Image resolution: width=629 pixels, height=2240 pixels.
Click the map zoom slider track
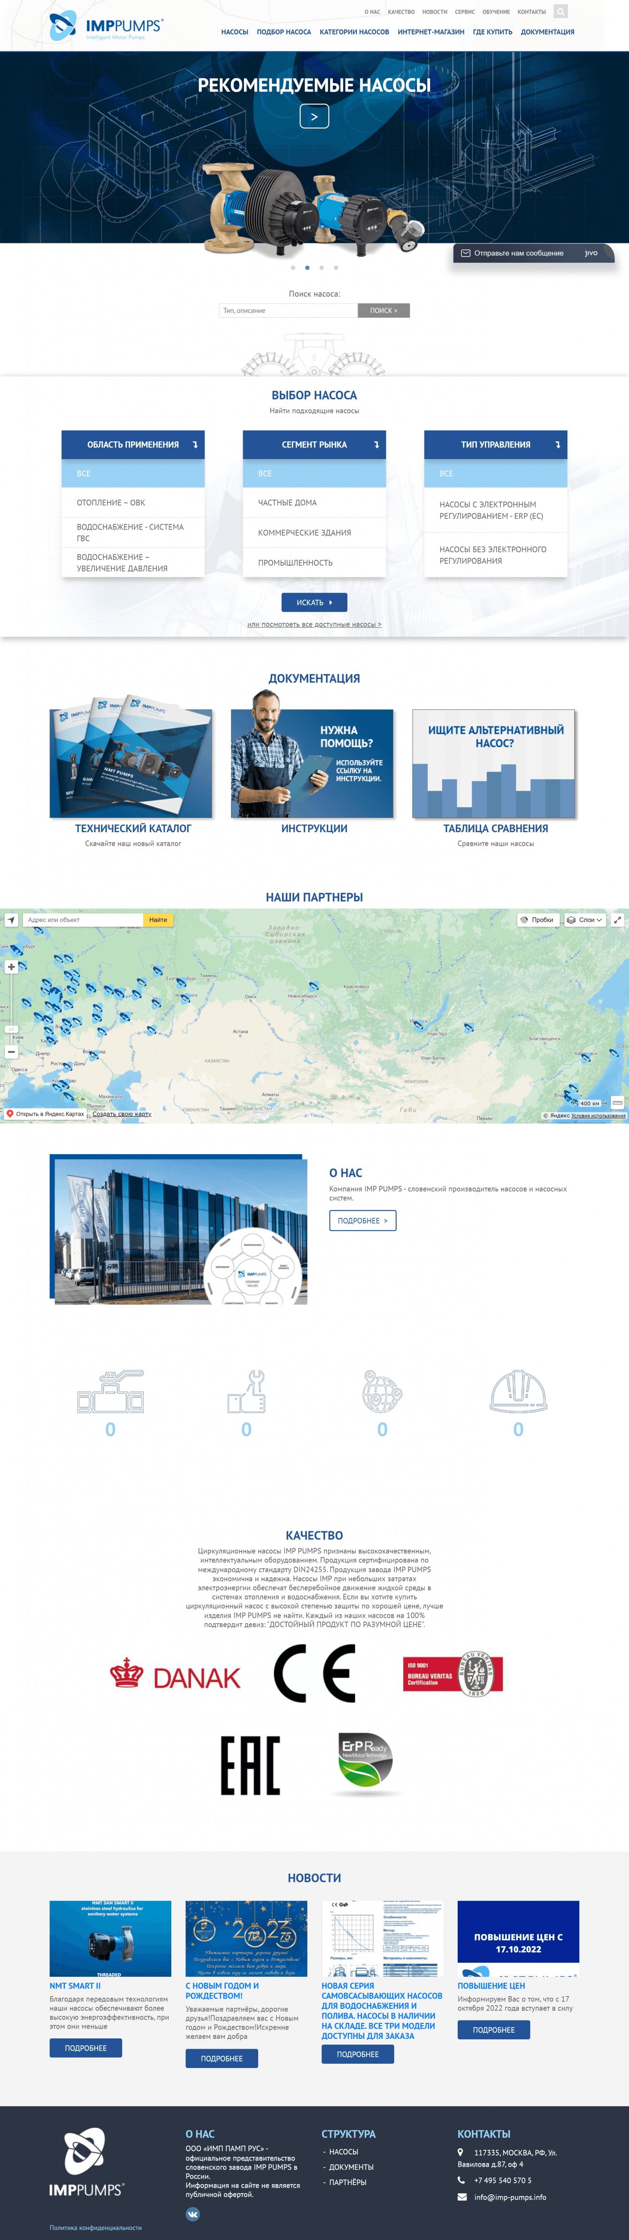(x=11, y=1009)
